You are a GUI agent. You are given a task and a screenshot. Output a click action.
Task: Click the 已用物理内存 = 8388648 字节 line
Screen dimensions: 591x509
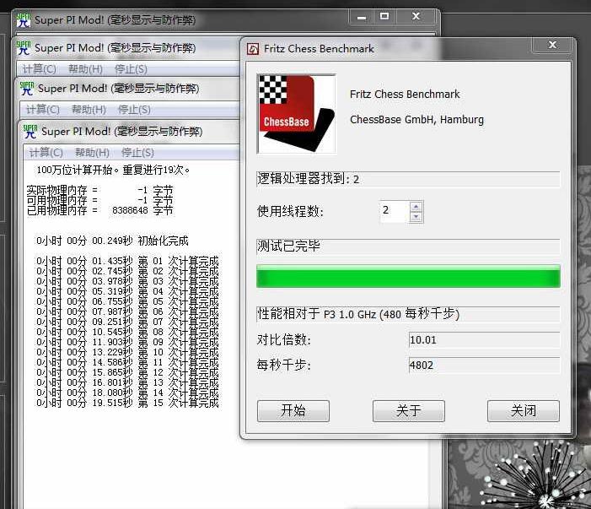[x=99, y=210]
